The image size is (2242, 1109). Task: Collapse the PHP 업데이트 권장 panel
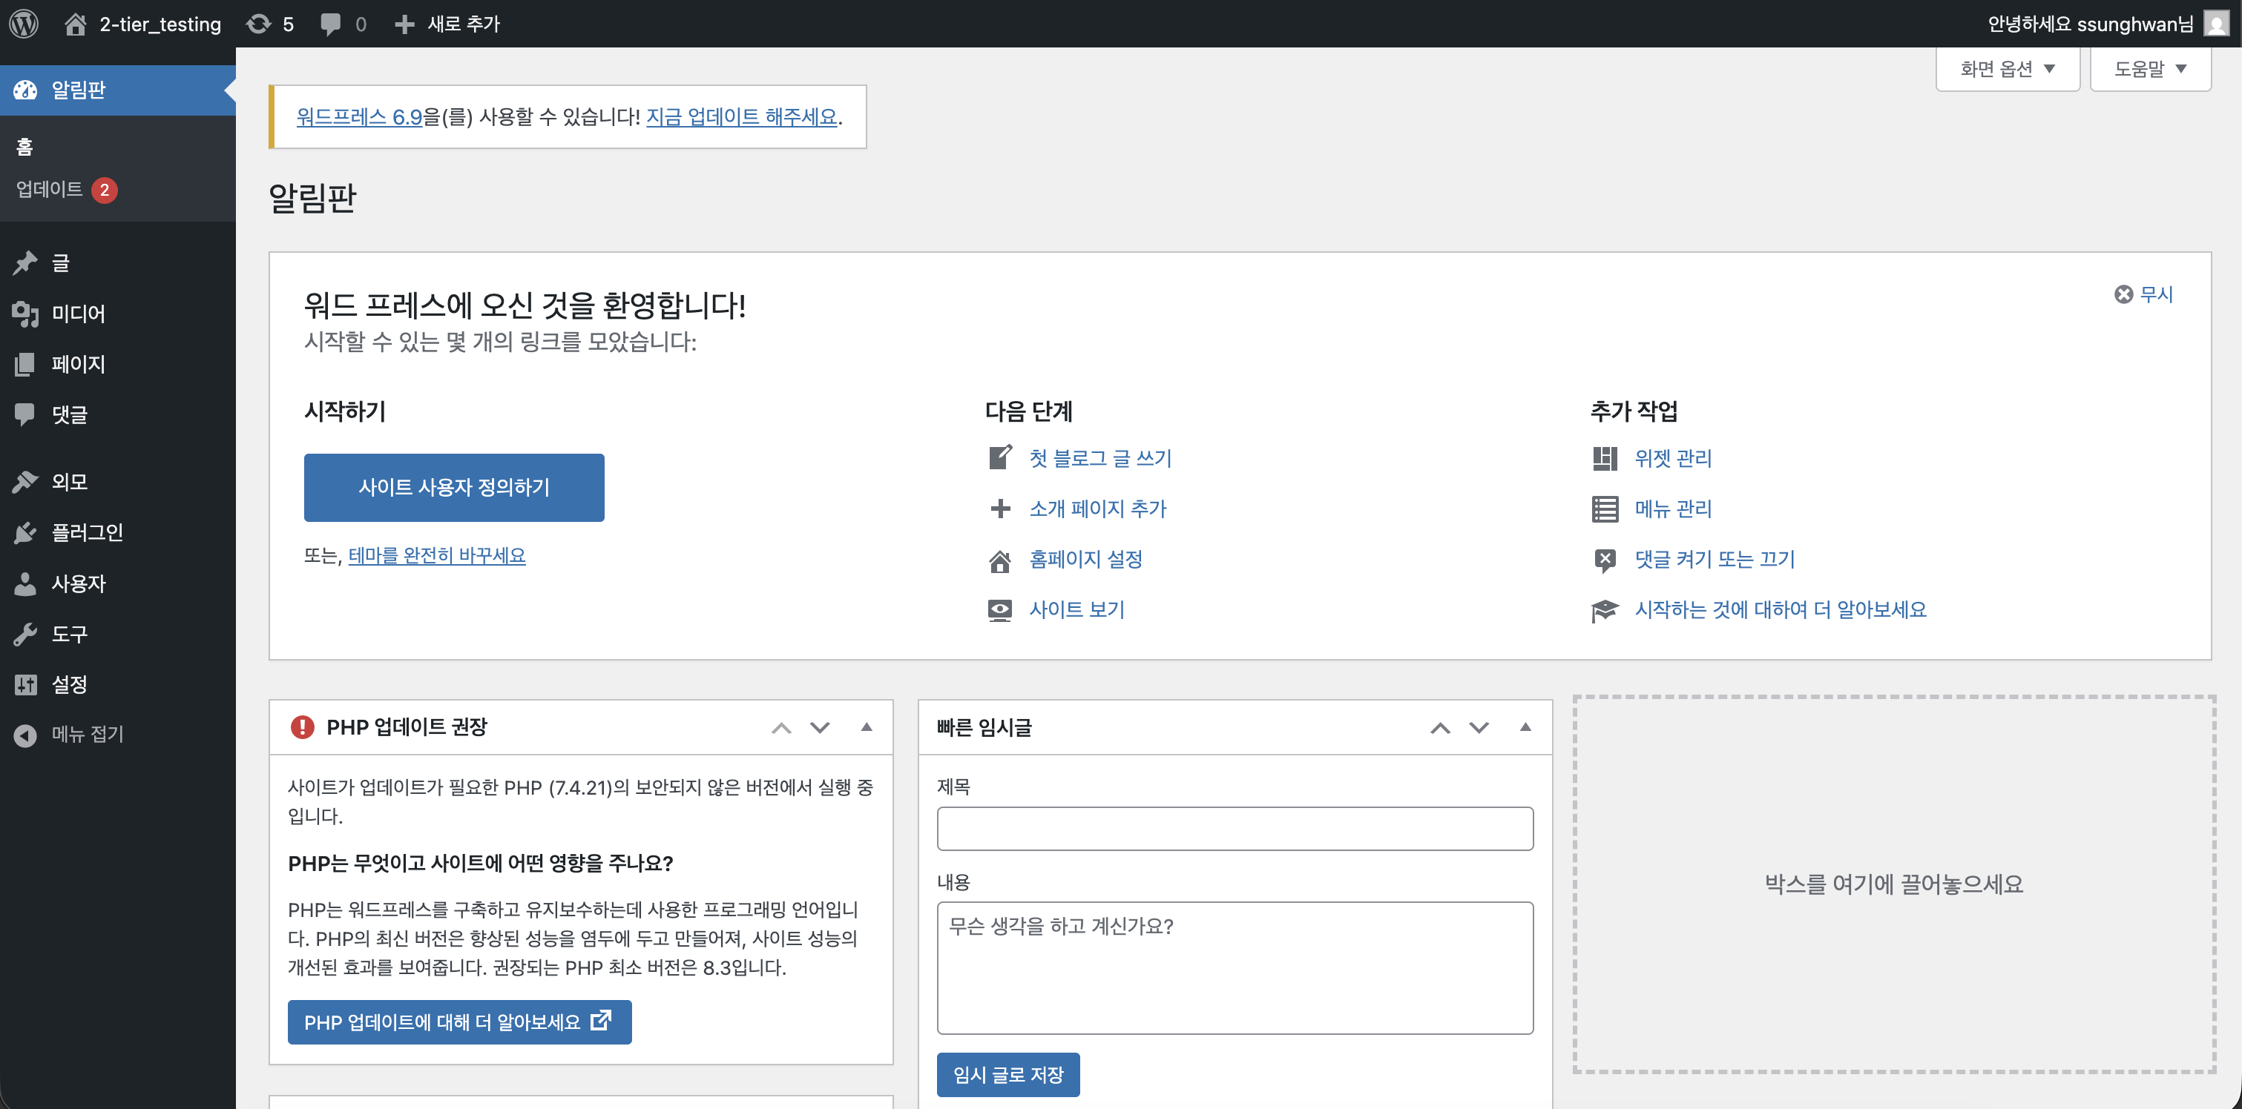point(866,726)
